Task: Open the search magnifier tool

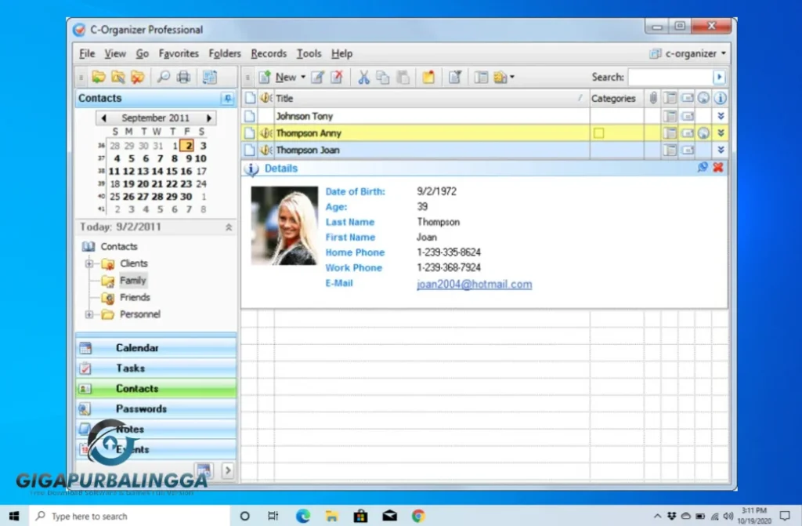Action: point(163,77)
